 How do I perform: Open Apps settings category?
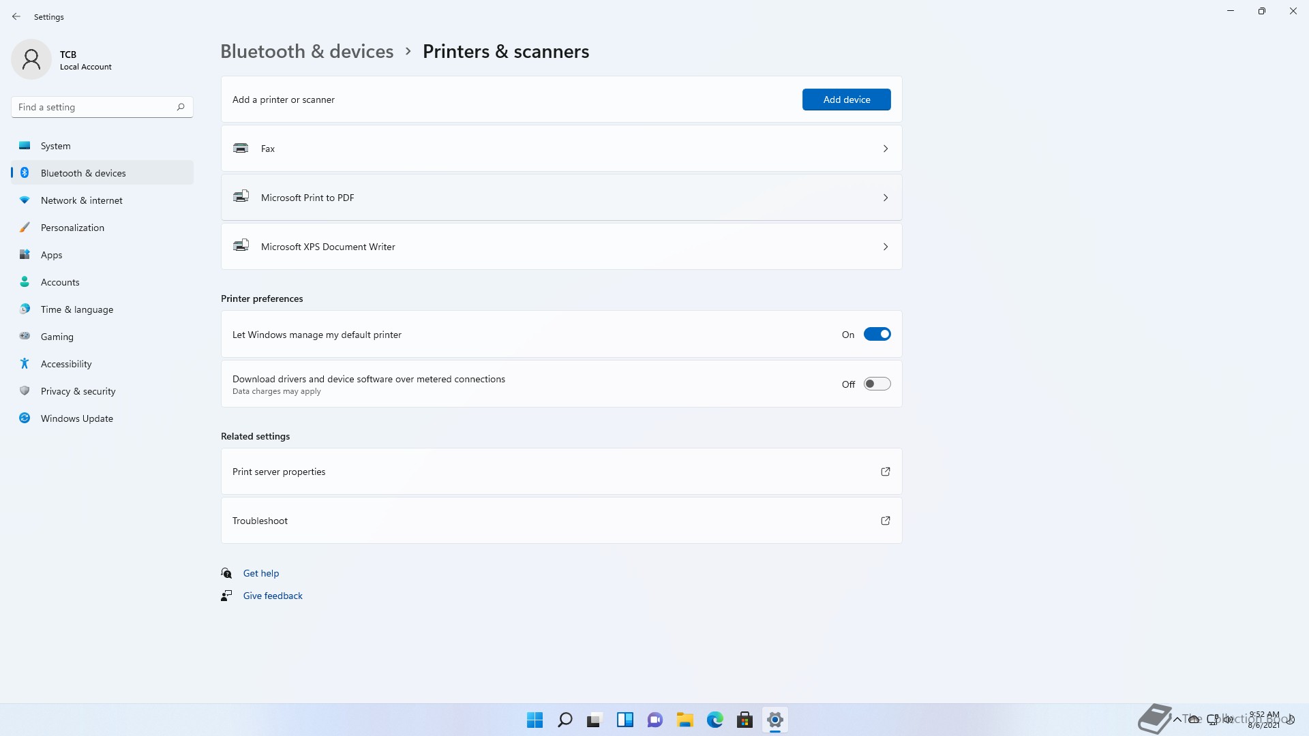click(102, 255)
